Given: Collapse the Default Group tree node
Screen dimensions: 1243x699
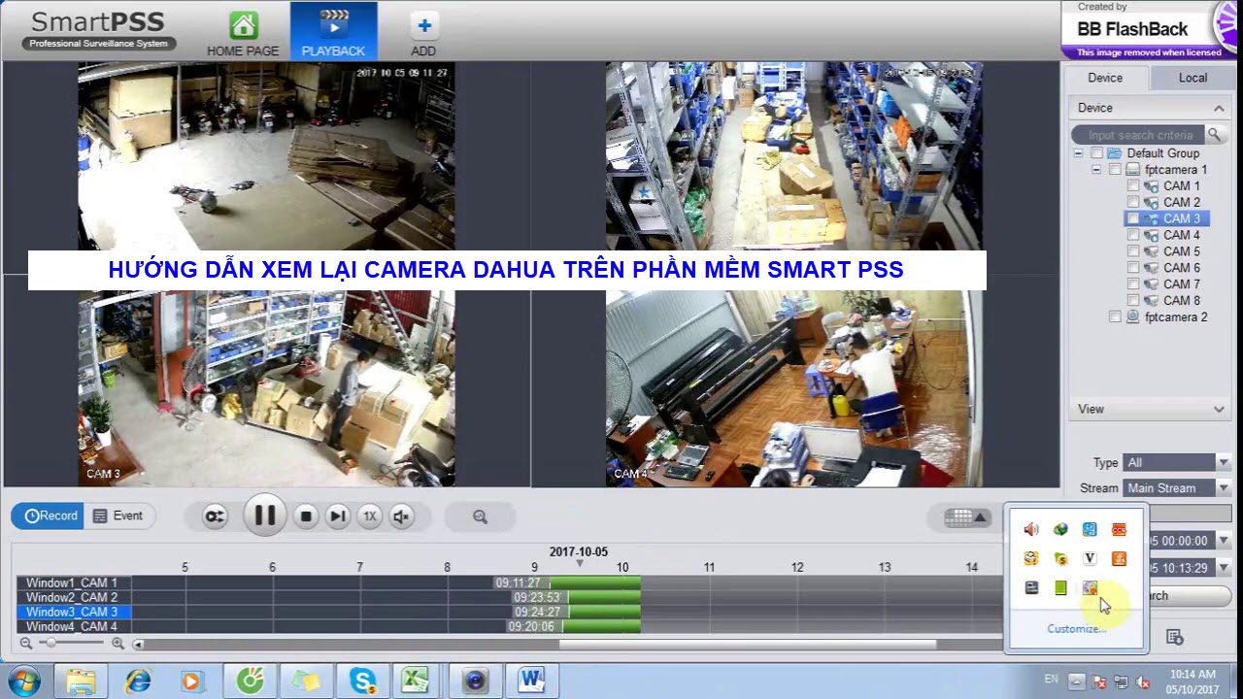Looking at the screenshot, I should (x=1078, y=153).
